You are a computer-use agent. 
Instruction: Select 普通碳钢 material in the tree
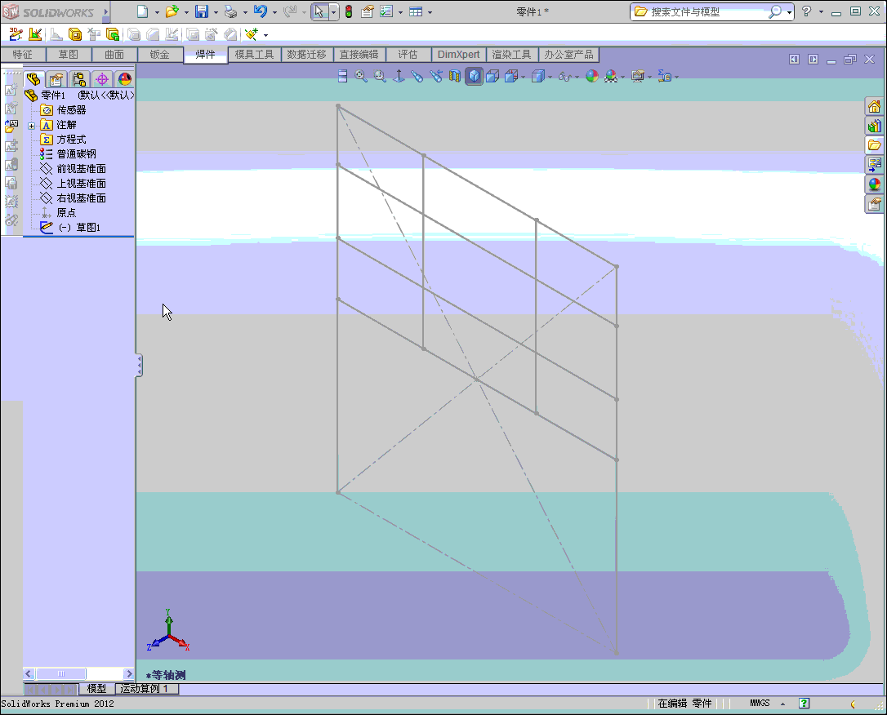[x=77, y=153]
